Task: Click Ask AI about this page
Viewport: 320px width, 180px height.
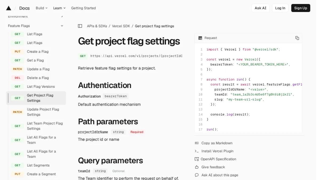Action: click(220, 175)
